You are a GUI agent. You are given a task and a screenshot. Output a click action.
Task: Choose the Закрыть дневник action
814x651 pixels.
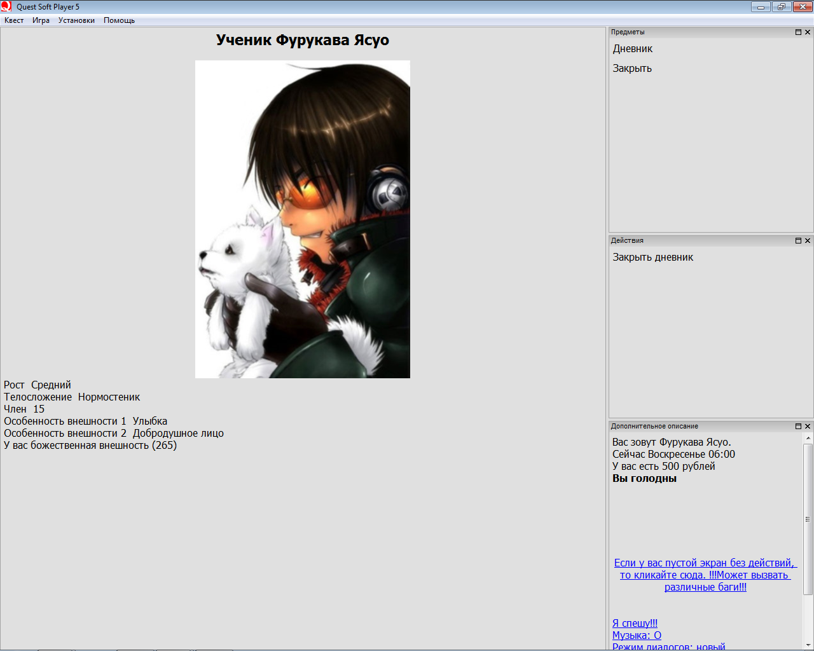652,257
